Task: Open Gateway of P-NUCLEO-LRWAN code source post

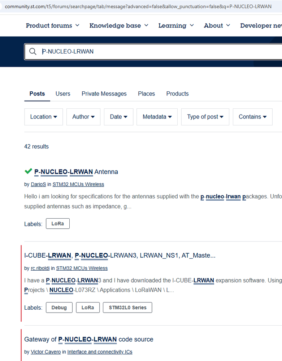Action: click(89, 339)
